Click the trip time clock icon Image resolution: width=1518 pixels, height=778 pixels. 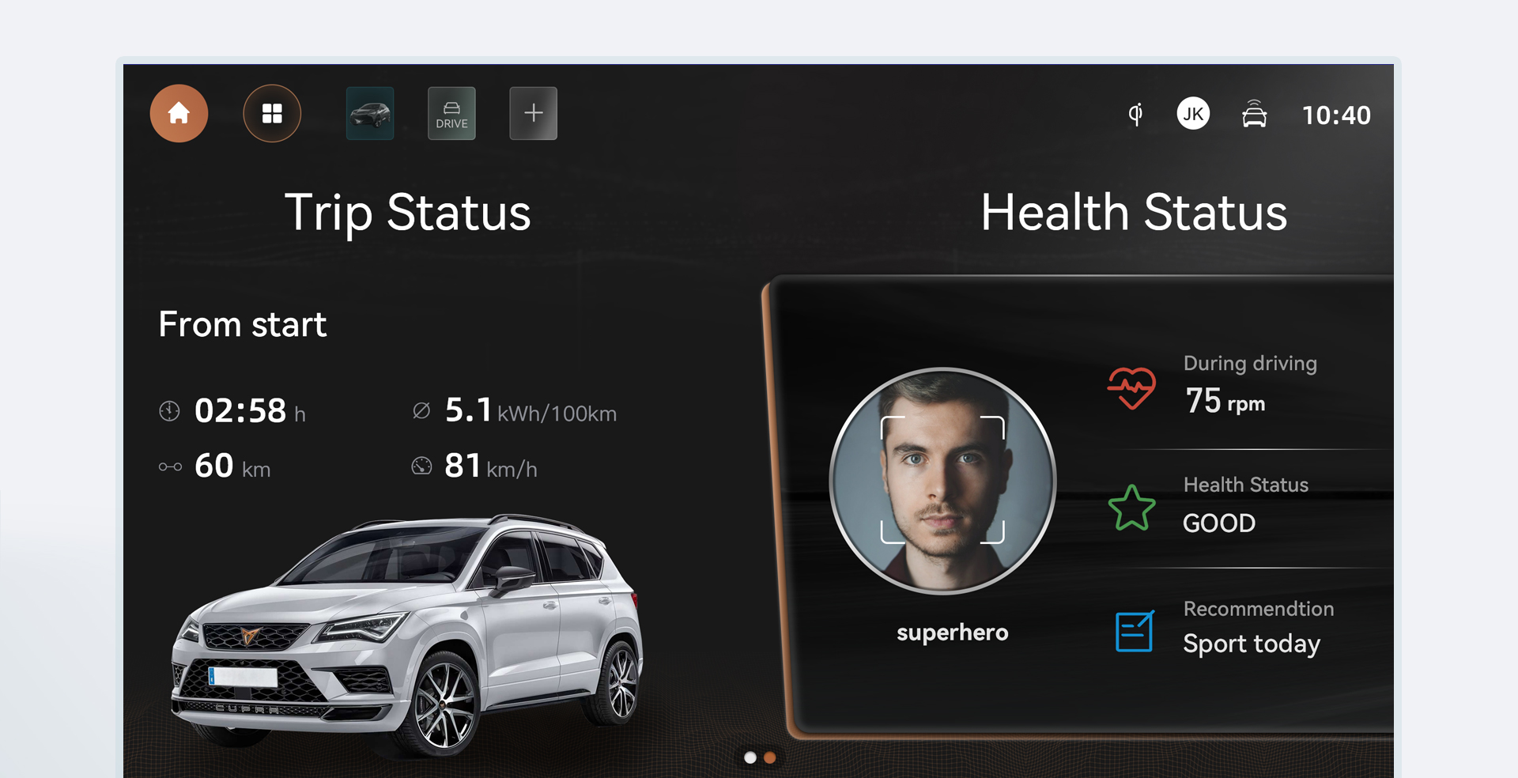coord(169,411)
